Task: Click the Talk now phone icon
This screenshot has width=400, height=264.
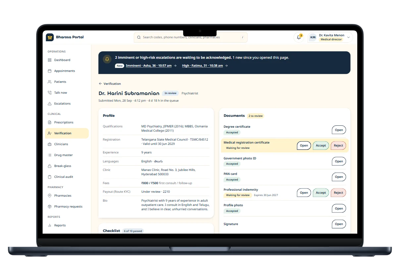Action: pyautogui.click(x=50, y=93)
